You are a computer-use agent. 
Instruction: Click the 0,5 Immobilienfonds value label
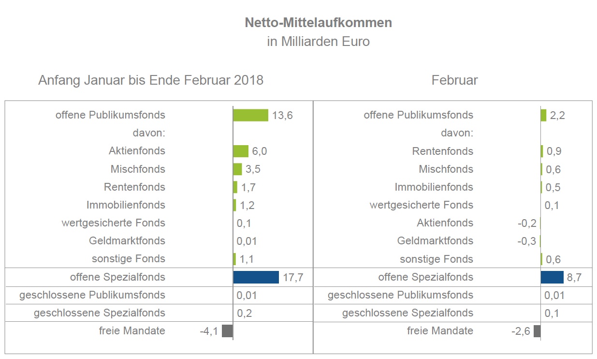click(553, 187)
